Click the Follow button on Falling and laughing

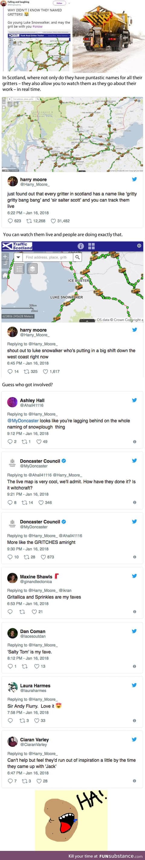[x=60, y=3]
